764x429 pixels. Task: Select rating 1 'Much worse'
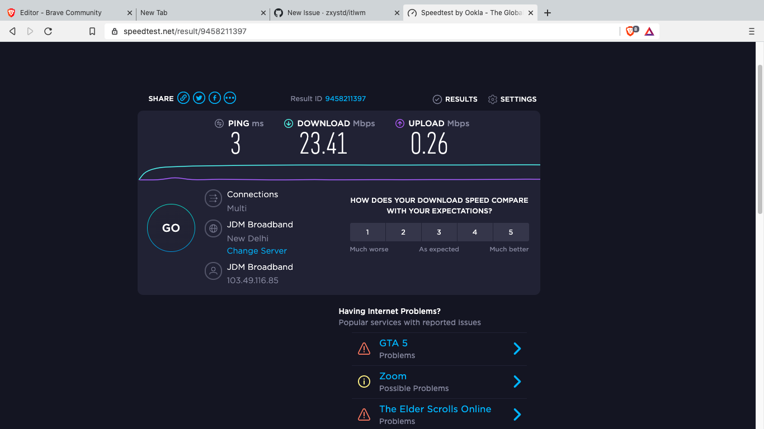pos(367,232)
